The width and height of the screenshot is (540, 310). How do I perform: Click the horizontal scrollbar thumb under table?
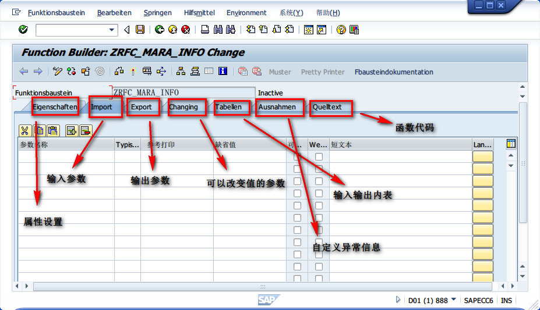pyautogui.click(x=262, y=286)
